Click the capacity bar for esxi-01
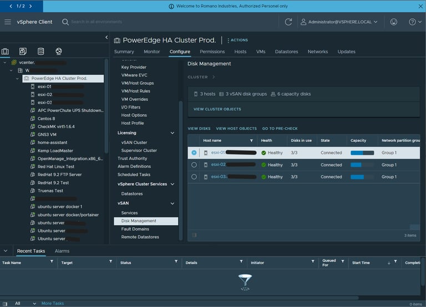 pyautogui.click(x=362, y=152)
